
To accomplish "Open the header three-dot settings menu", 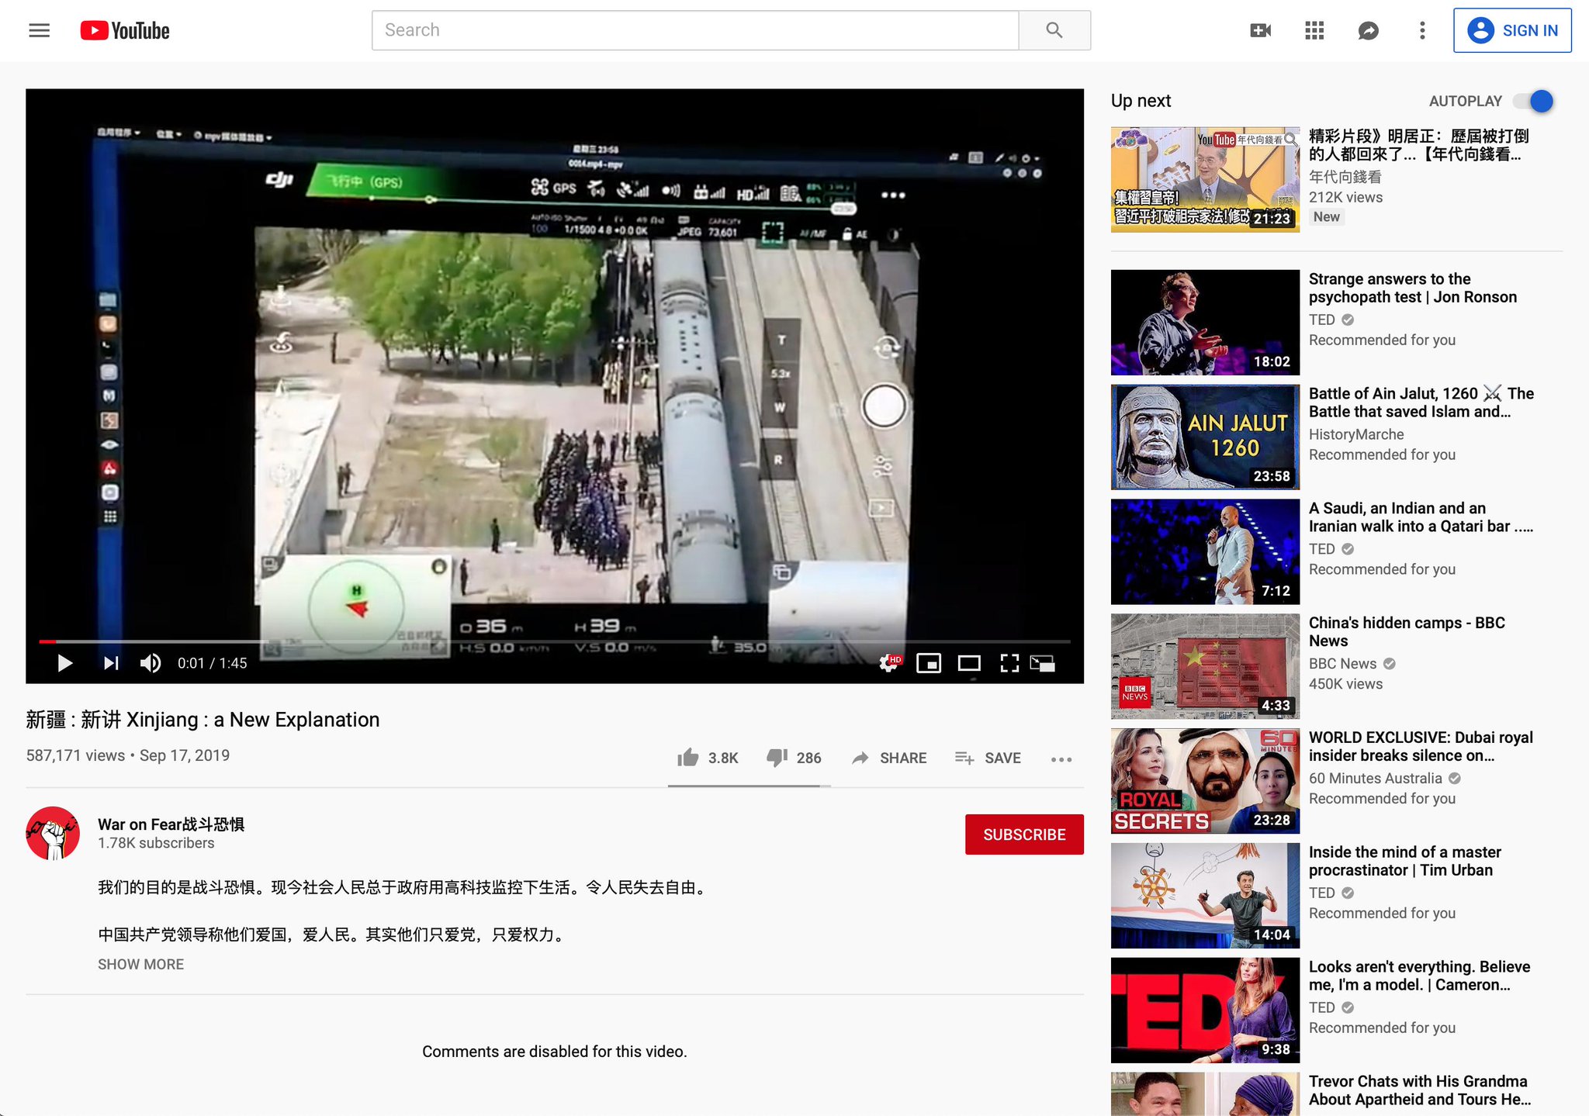I will (1421, 30).
